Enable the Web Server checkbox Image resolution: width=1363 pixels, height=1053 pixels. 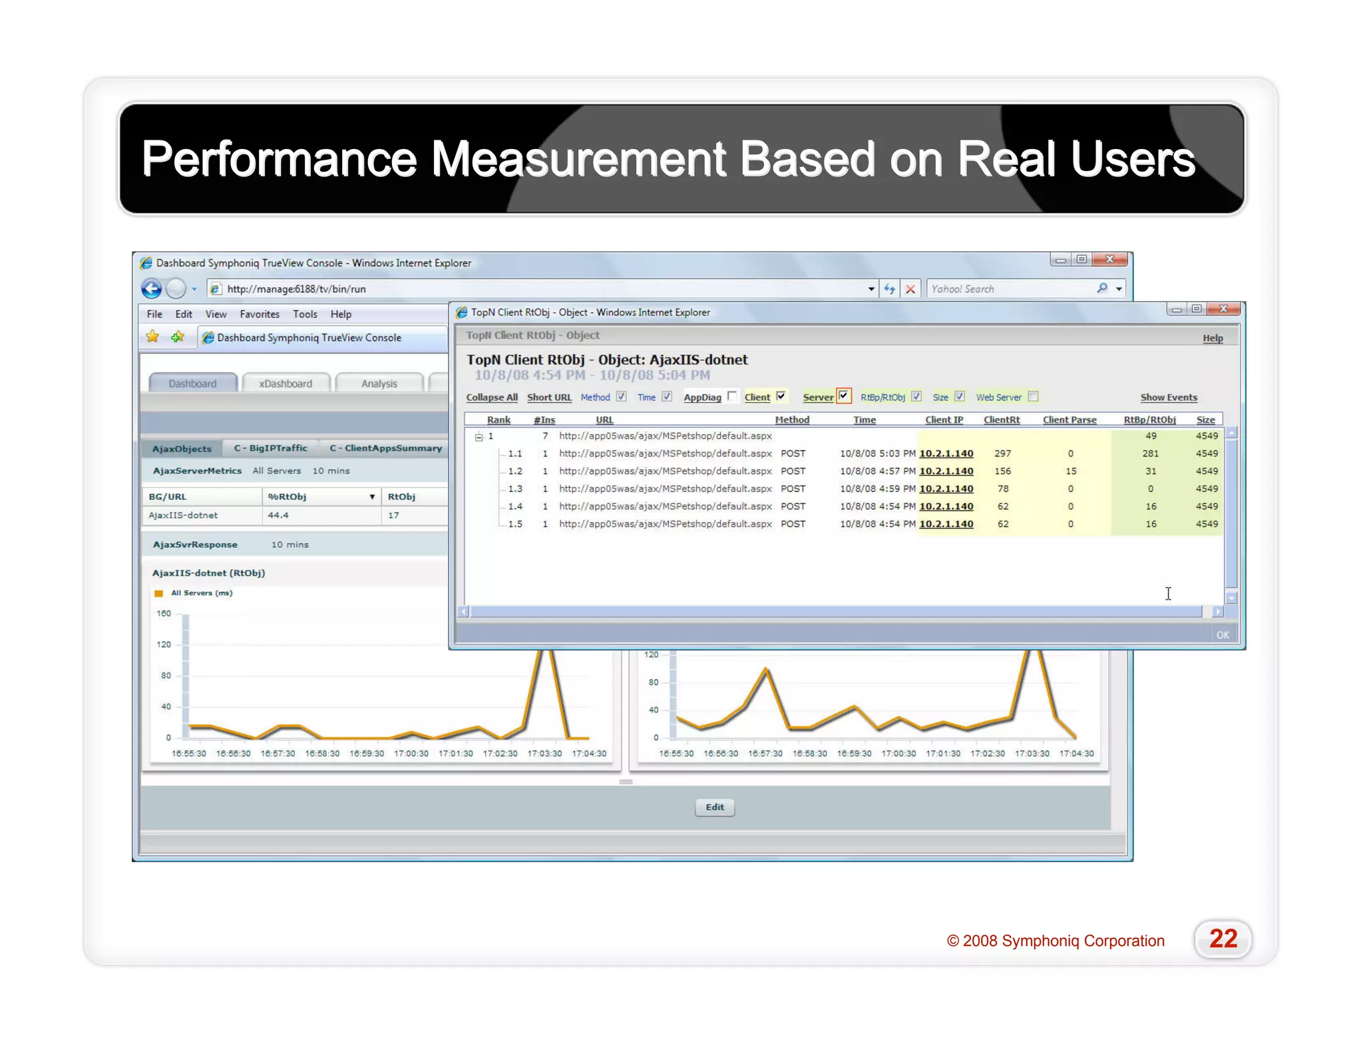tap(1033, 396)
